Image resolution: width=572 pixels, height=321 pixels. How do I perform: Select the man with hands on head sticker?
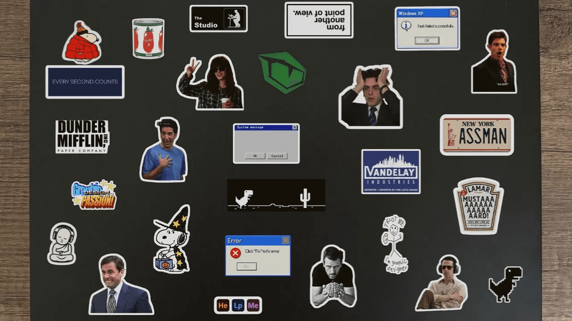point(370,97)
